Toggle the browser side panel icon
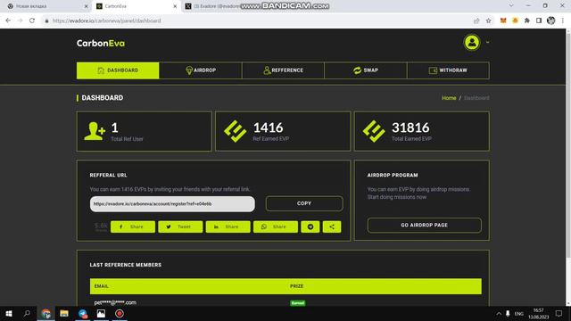This screenshot has height=321, width=571. pos(539,21)
